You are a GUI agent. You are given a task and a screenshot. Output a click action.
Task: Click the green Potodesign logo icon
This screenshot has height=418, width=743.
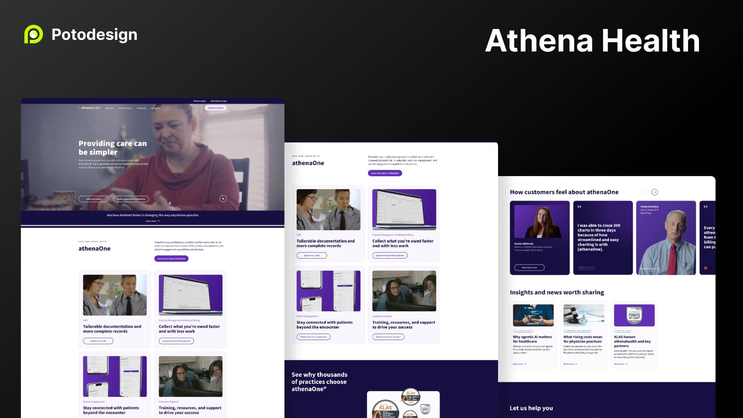[x=34, y=34]
